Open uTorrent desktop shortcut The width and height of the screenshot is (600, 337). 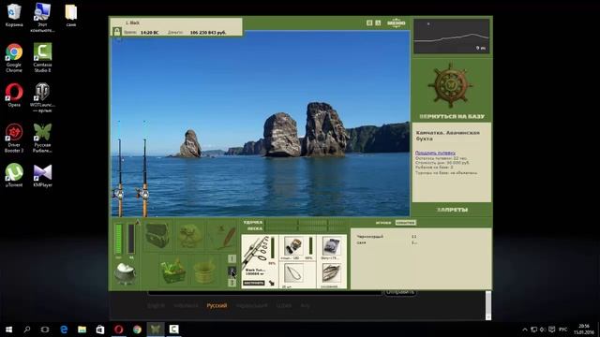(x=14, y=175)
